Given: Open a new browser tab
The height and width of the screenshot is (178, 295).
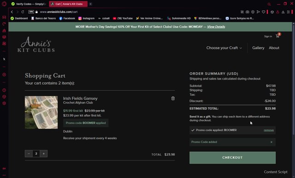Looking at the screenshot, I should click(x=90, y=4).
